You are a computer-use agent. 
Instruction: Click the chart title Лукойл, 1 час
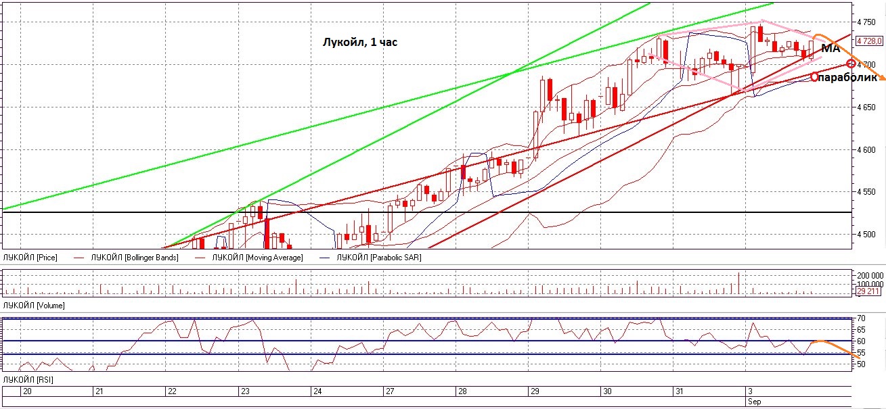coord(359,42)
